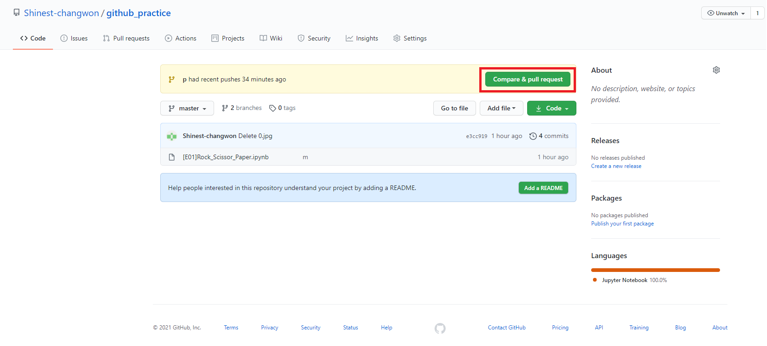This screenshot has width=767, height=346.
Task: Open the API footer link
Action: tap(598, 328)
